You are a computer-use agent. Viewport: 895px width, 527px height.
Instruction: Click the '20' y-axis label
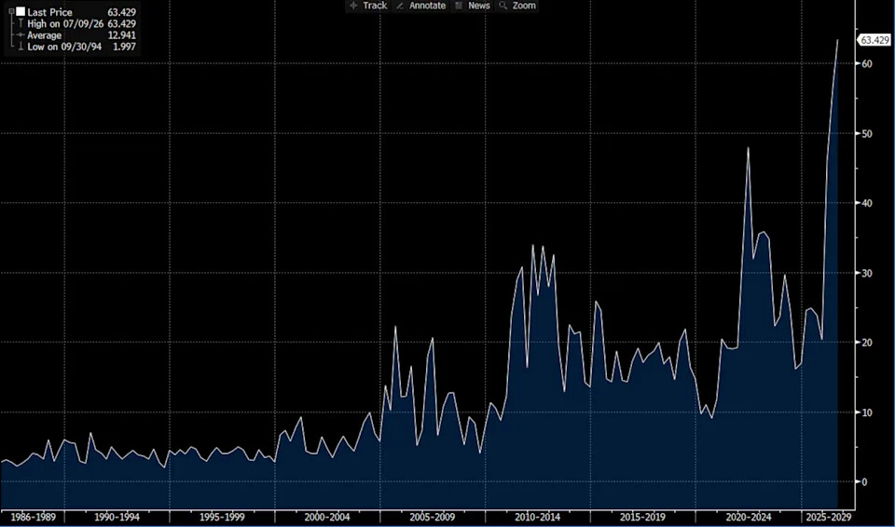pyautogui.click(x=867, y=343)
